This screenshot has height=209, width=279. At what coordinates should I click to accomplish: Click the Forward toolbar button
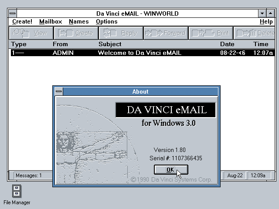coord(166,33)
